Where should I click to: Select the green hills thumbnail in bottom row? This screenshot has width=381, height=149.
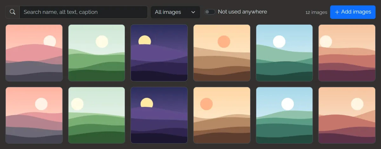pos(97,115)
